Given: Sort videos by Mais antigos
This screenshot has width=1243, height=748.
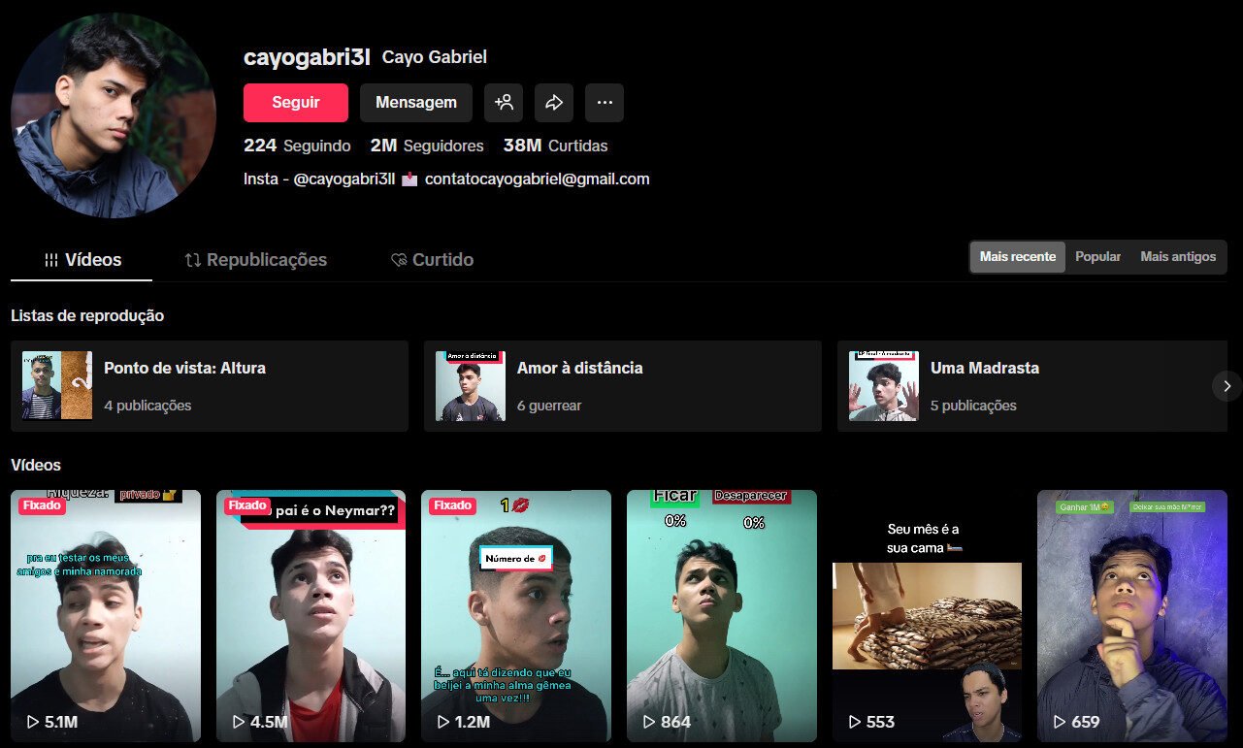Looking at the screenshot, I should click(x=1177, y=256).
